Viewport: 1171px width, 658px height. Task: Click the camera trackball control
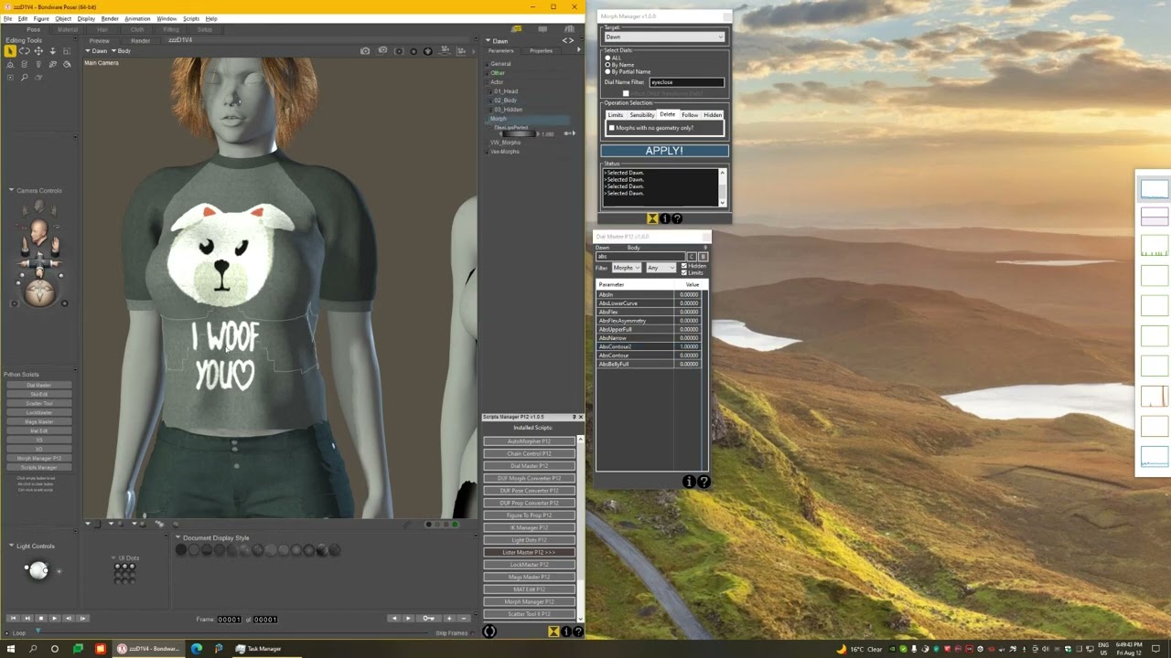pos(39,292)
